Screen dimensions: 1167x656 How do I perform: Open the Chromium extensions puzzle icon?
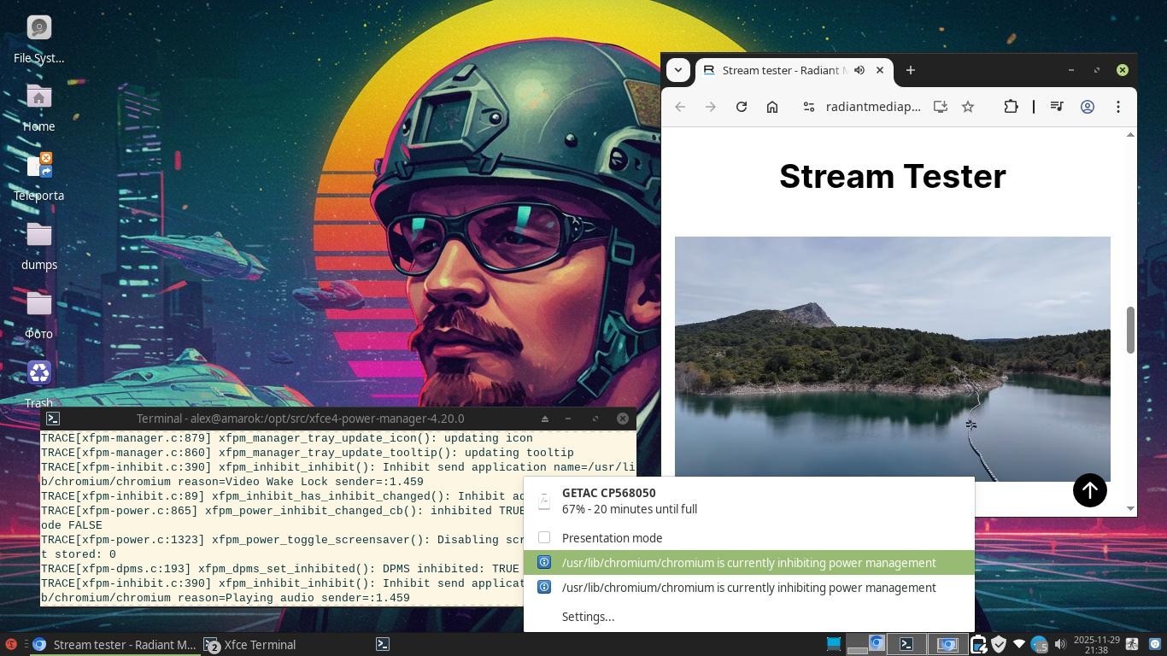(1011, 107)
